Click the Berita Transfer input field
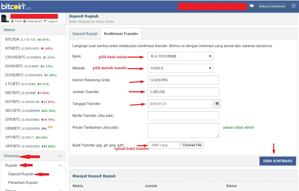Viewport: 299px width, 191px height. click(x=183, y=116)
